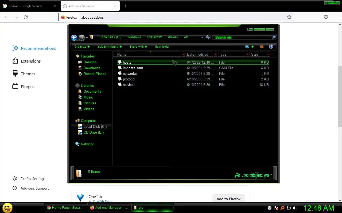The width and height of the screenshot is (342, 213).
Task: Open the OneTab Team author link
Action: click(103, 202)
